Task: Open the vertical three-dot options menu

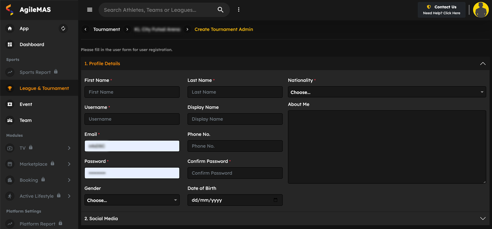Action: [x=239, y=10]
